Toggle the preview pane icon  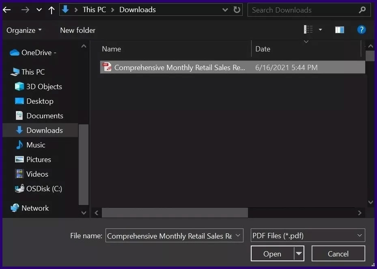coord(339,30)
